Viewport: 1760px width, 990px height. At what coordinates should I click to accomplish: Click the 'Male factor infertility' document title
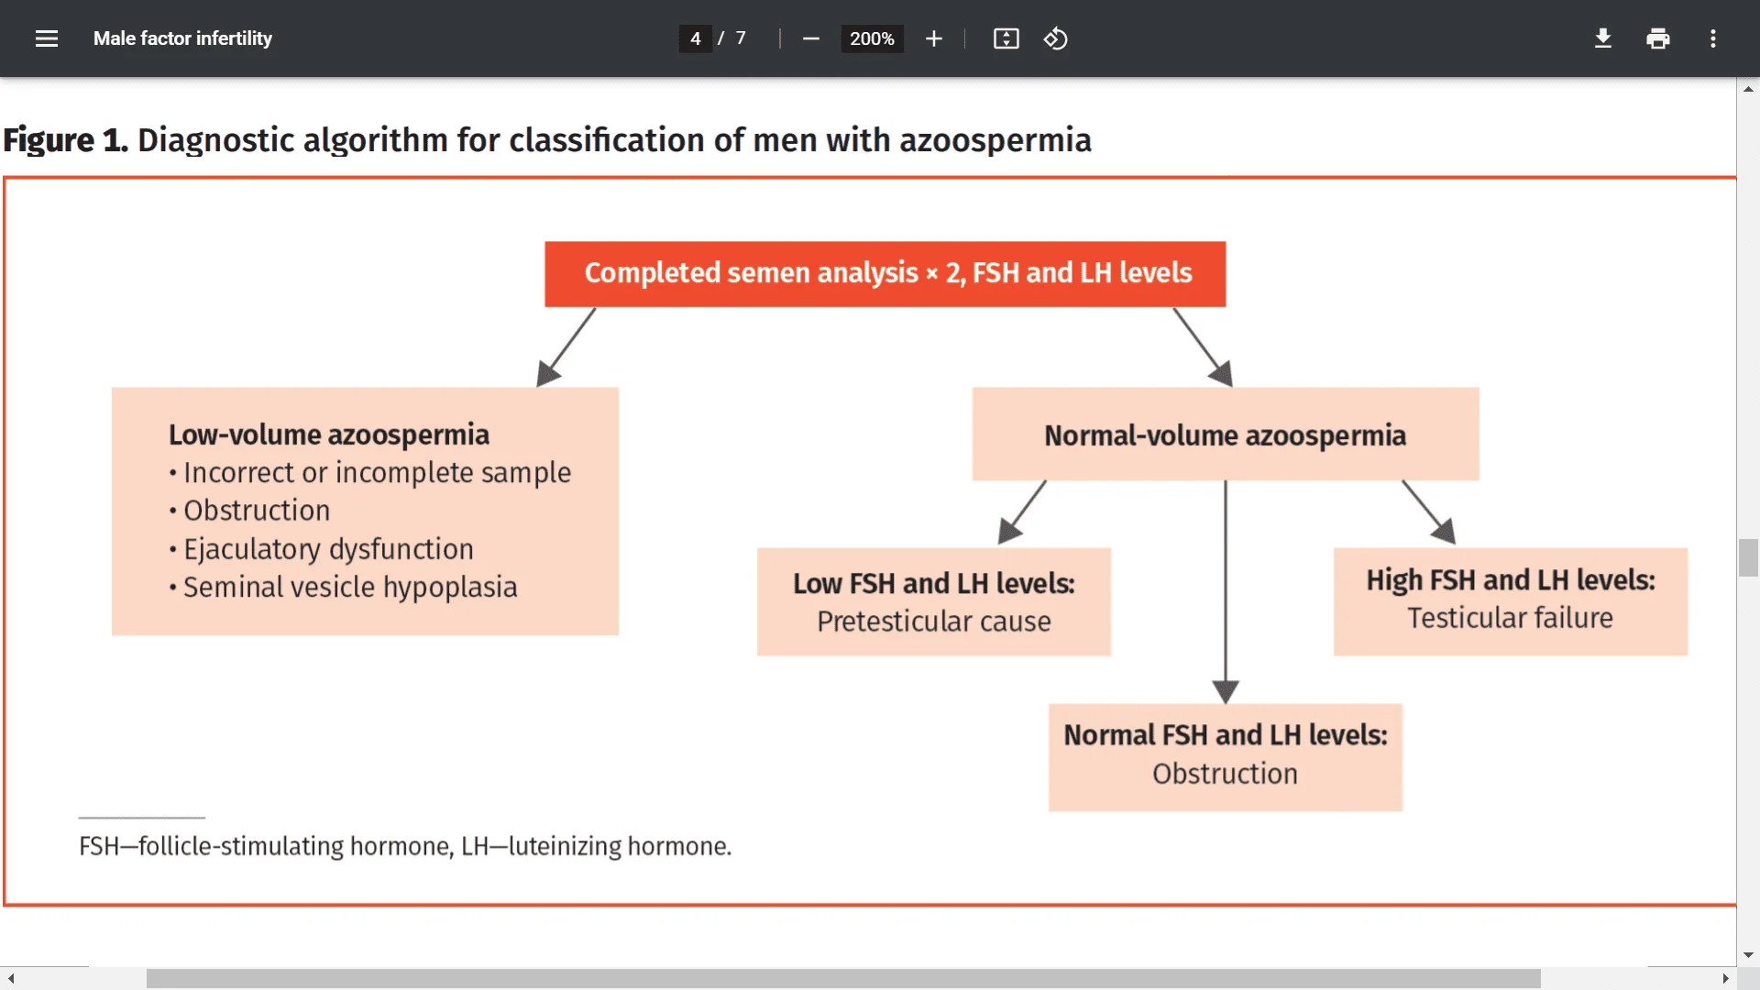pyautogui.click(x=183, y=38)
